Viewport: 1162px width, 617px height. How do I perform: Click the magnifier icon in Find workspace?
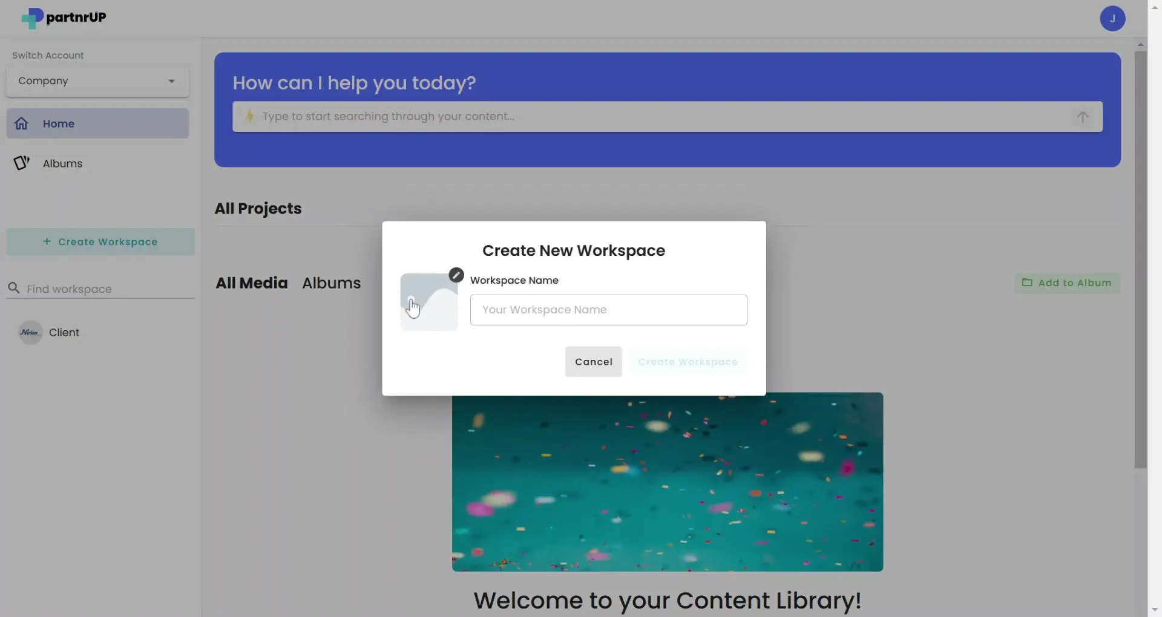[x=15, y=289]
